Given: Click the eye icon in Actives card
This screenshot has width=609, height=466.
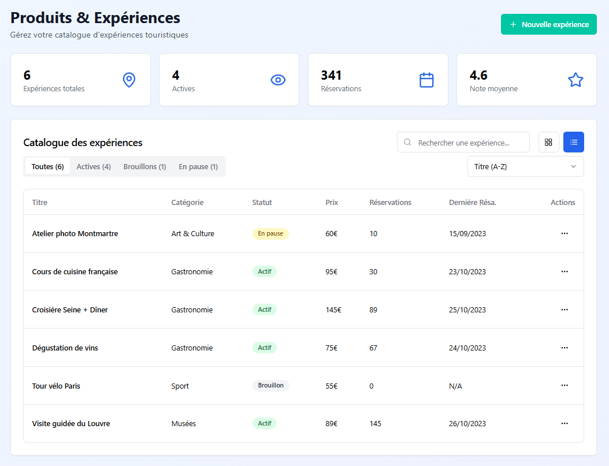Looking at the screenshot, I should pyautogui.click(x=278, y=80).
